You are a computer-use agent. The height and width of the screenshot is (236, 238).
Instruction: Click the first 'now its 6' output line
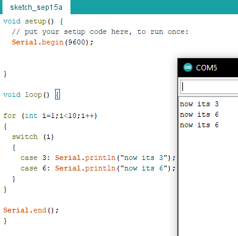(199, 115)
